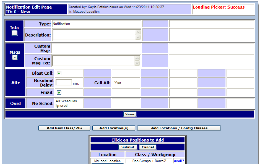Click the Add Location(s) button
The height and width of the screenshot is (164, 259).
point(114,128)
